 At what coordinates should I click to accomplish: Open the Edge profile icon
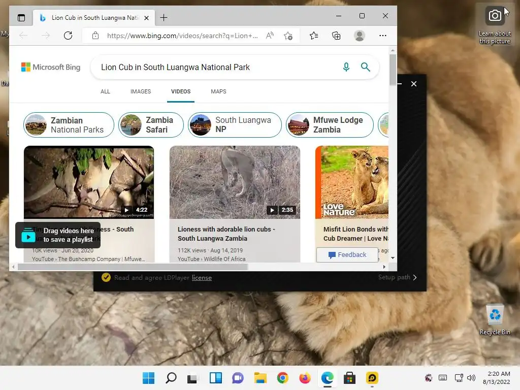pos(360,36)
